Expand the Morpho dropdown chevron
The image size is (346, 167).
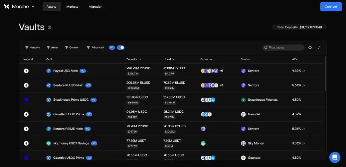click(x=33, y=7)
